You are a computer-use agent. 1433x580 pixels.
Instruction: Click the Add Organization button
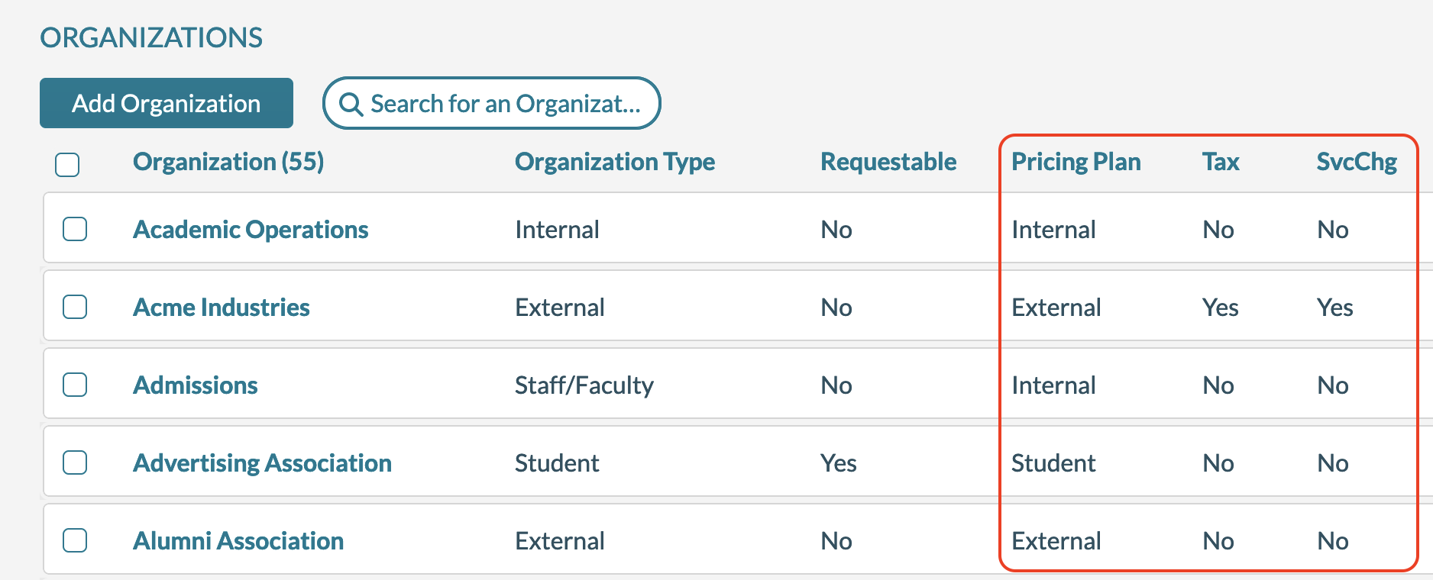tap(167, 103)
